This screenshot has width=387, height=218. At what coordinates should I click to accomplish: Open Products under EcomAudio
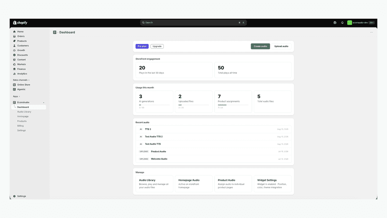(x=21, y=121)
